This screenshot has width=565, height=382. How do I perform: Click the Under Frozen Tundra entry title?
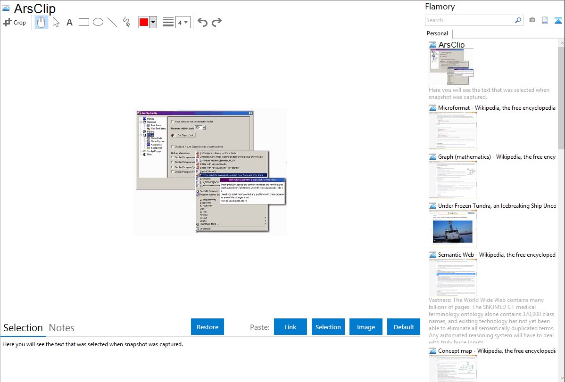(x=497, y=205)
